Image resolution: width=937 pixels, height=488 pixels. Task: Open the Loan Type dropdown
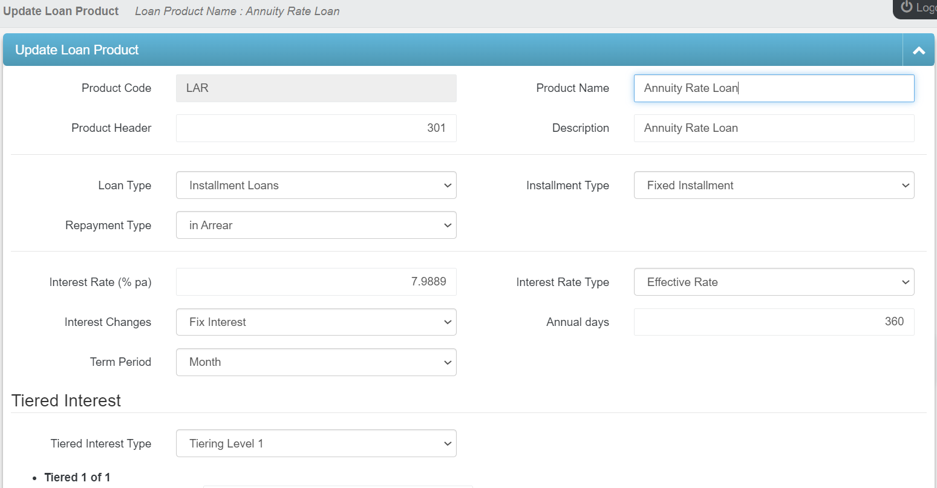point(315,185)
